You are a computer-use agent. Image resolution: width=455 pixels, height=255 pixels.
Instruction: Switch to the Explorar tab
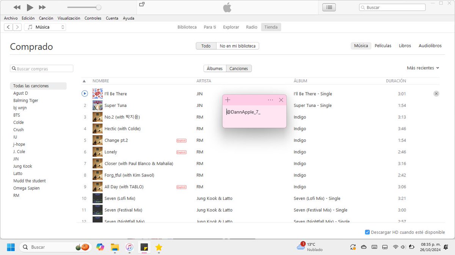pyautogui.click(x=231, y=27)
